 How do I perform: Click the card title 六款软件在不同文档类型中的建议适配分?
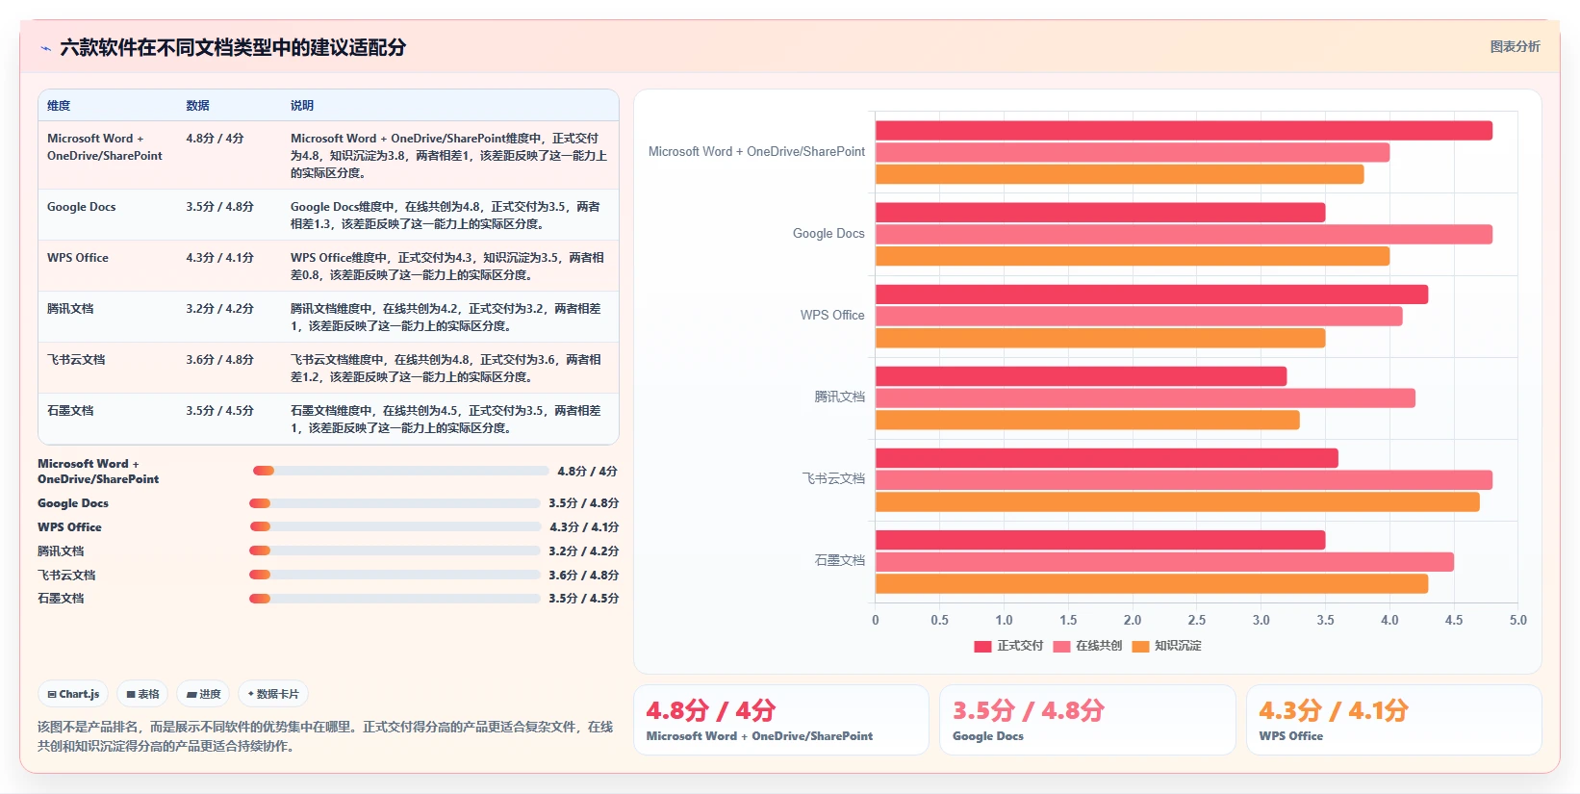[x=233, y=48]
